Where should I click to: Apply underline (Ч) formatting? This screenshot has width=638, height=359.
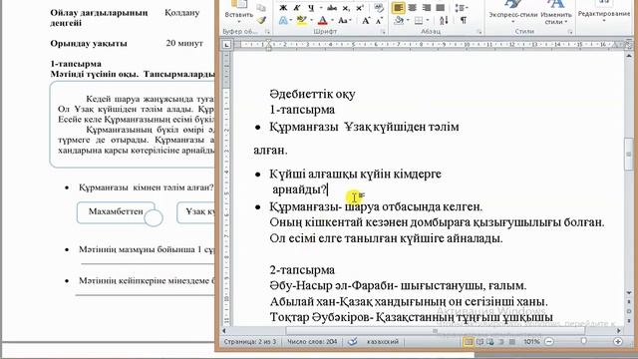pyautogui.click(x=311, y=8)
